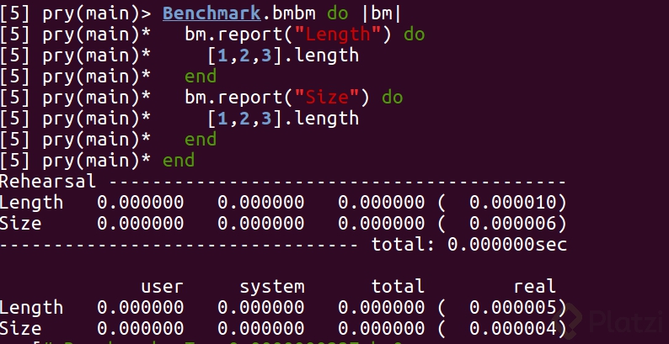Click the |bm| block parameter

(x=382, y=13)
